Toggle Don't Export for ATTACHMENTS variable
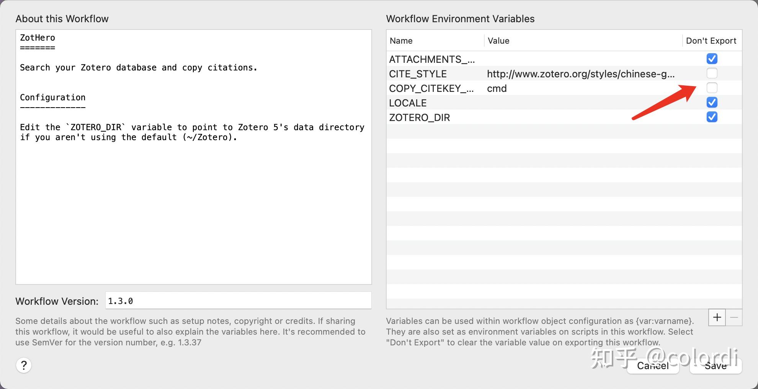Viewport: 758px width, 389px height. [712, 59]
